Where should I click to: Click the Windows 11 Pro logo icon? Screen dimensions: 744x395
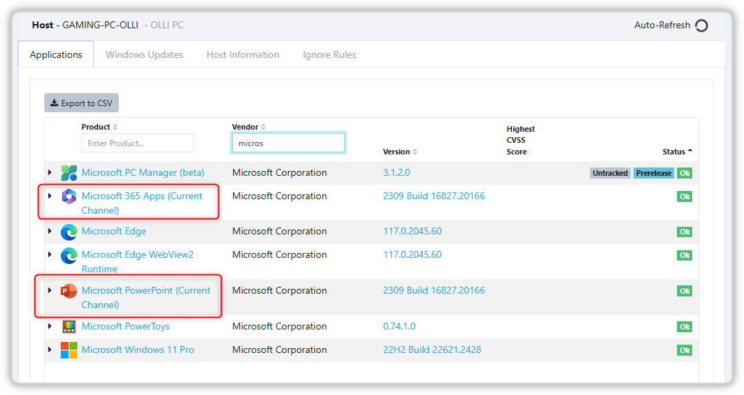pyautogui.click(x=69, y=350)
